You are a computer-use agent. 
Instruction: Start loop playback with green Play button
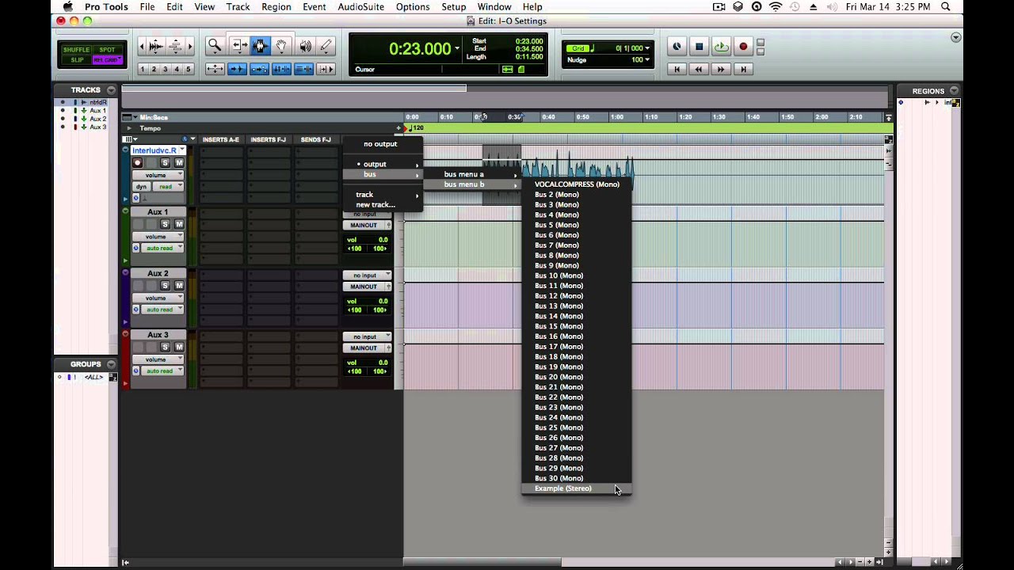721,47
